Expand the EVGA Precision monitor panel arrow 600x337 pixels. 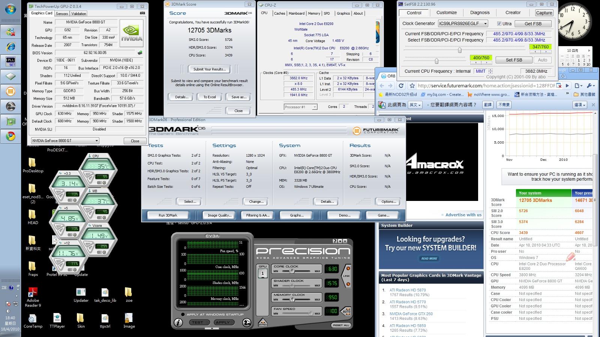[212, 329]
